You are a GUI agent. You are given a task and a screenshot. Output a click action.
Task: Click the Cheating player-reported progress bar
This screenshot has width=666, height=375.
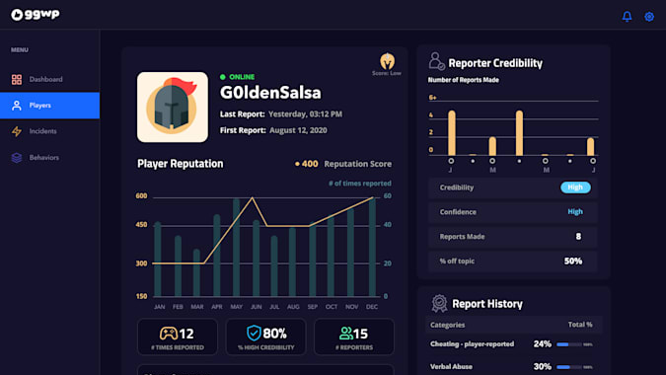coord(569,344)
